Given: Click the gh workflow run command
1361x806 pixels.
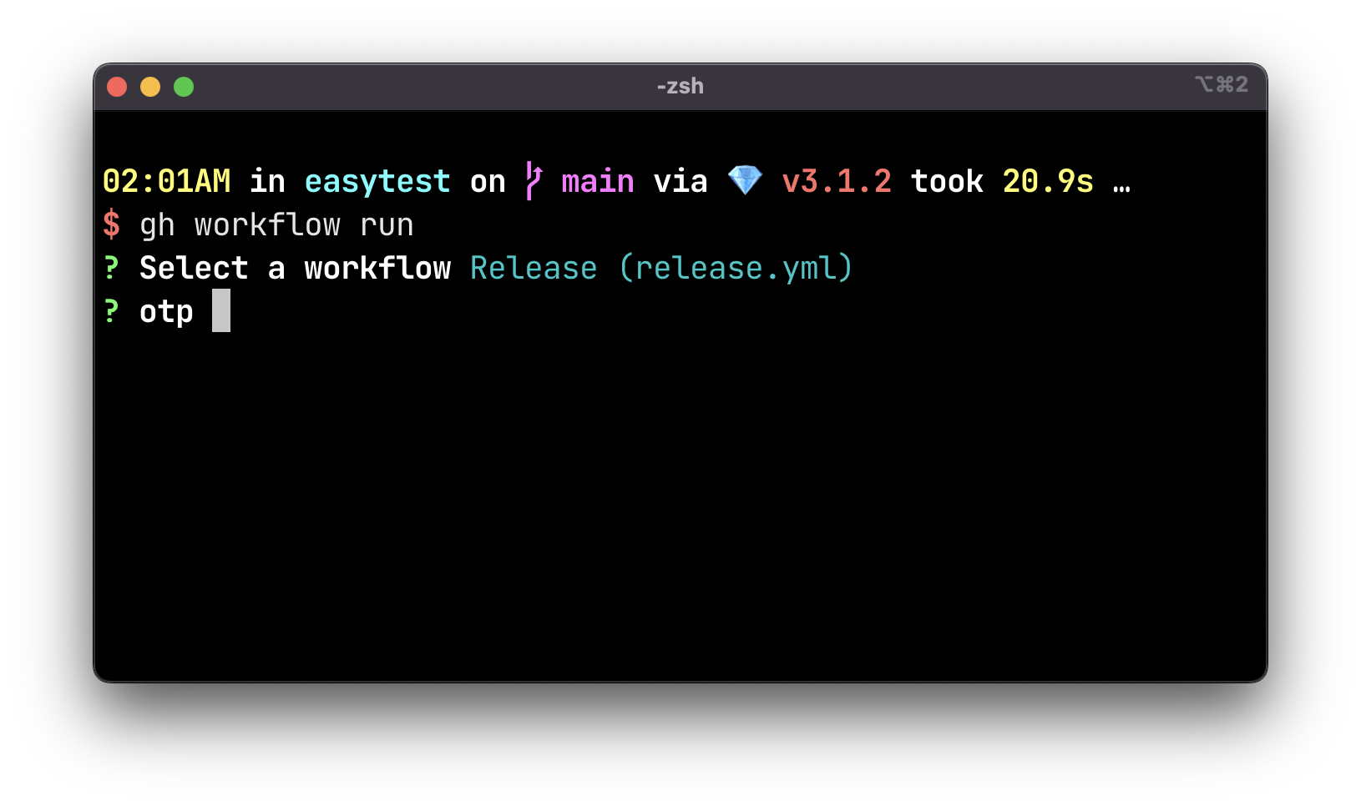Looking at the screenshot, I should coord(276,225).
